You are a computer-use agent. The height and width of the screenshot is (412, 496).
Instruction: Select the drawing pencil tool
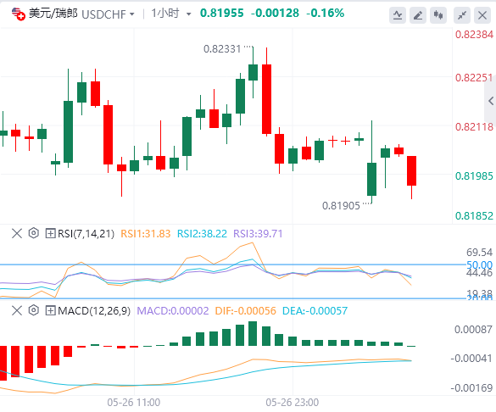[418, 15]
